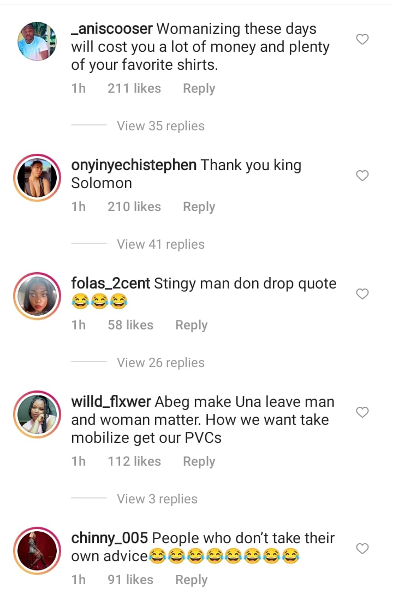Tap heart next to onyinyechistephen's comment

coord(362,176)
